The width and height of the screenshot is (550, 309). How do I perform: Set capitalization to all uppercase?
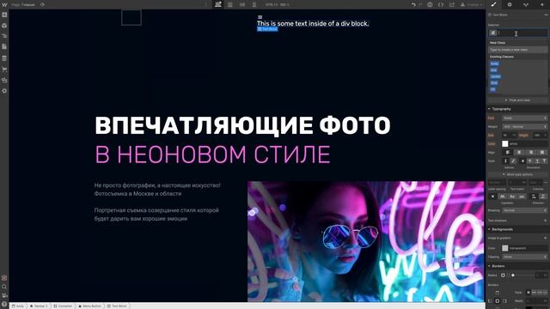502,197
